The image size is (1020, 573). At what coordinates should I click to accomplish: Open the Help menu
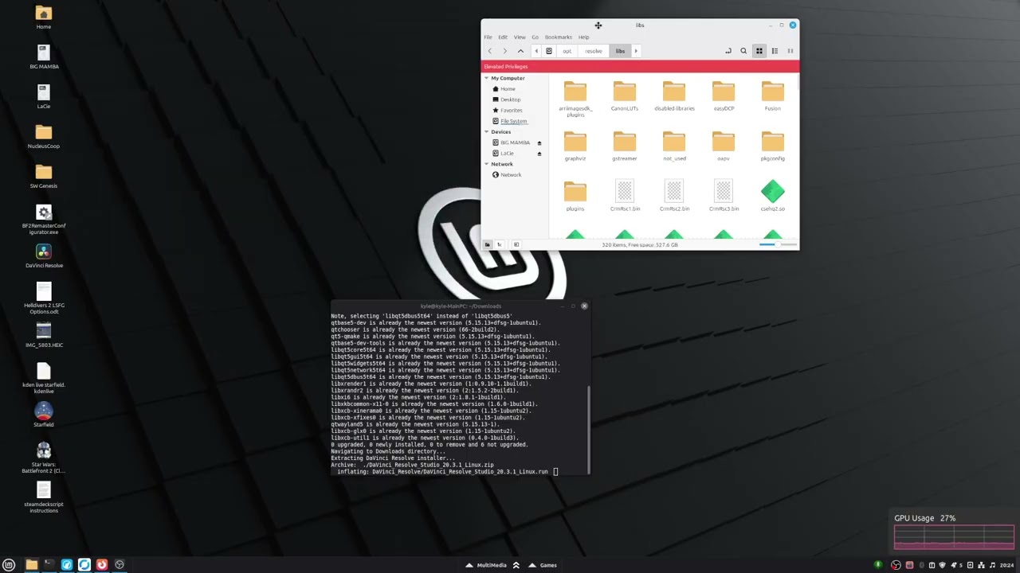pyautogui.click(x=583, y=37)
